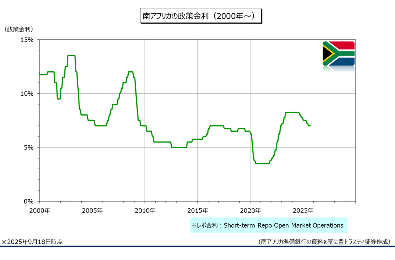Click the 2020年 x-axis label

point(250,211)
